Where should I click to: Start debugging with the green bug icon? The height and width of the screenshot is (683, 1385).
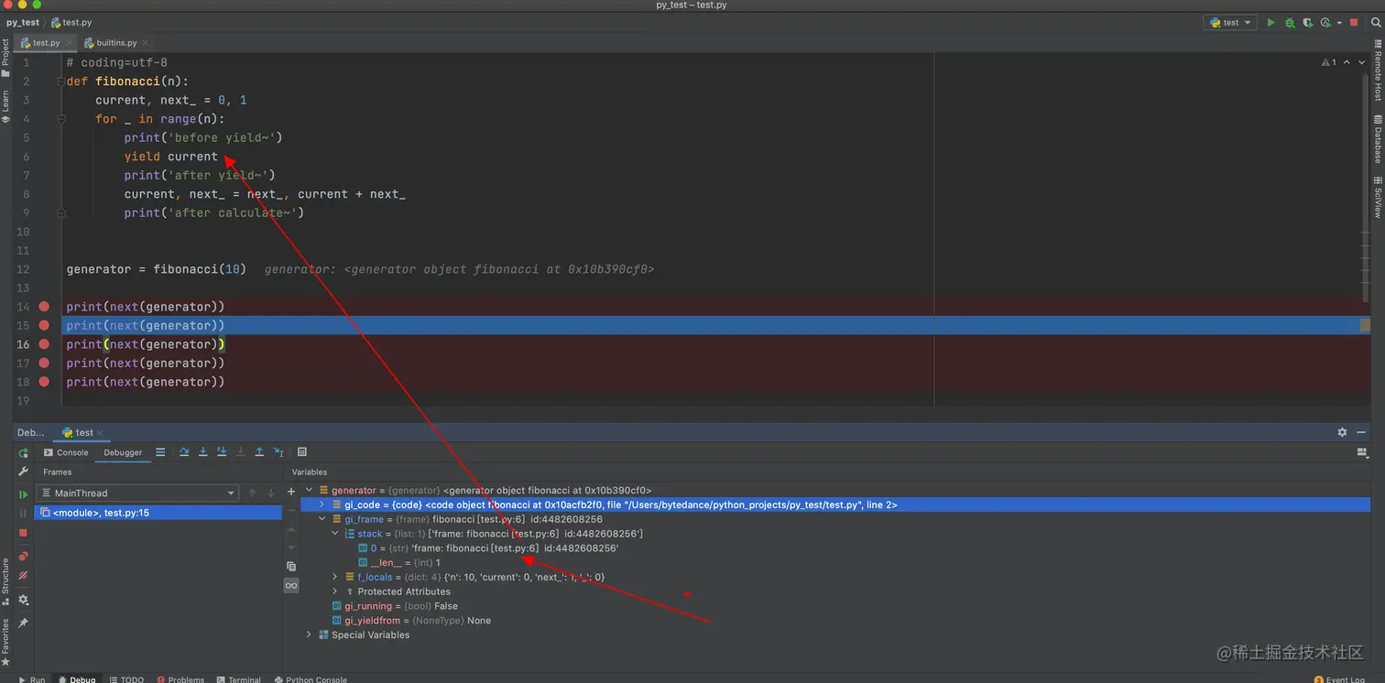[1290, 23]
